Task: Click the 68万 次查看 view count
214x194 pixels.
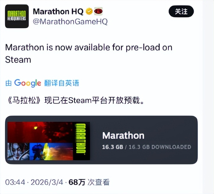Action: [x=89, y=182]
